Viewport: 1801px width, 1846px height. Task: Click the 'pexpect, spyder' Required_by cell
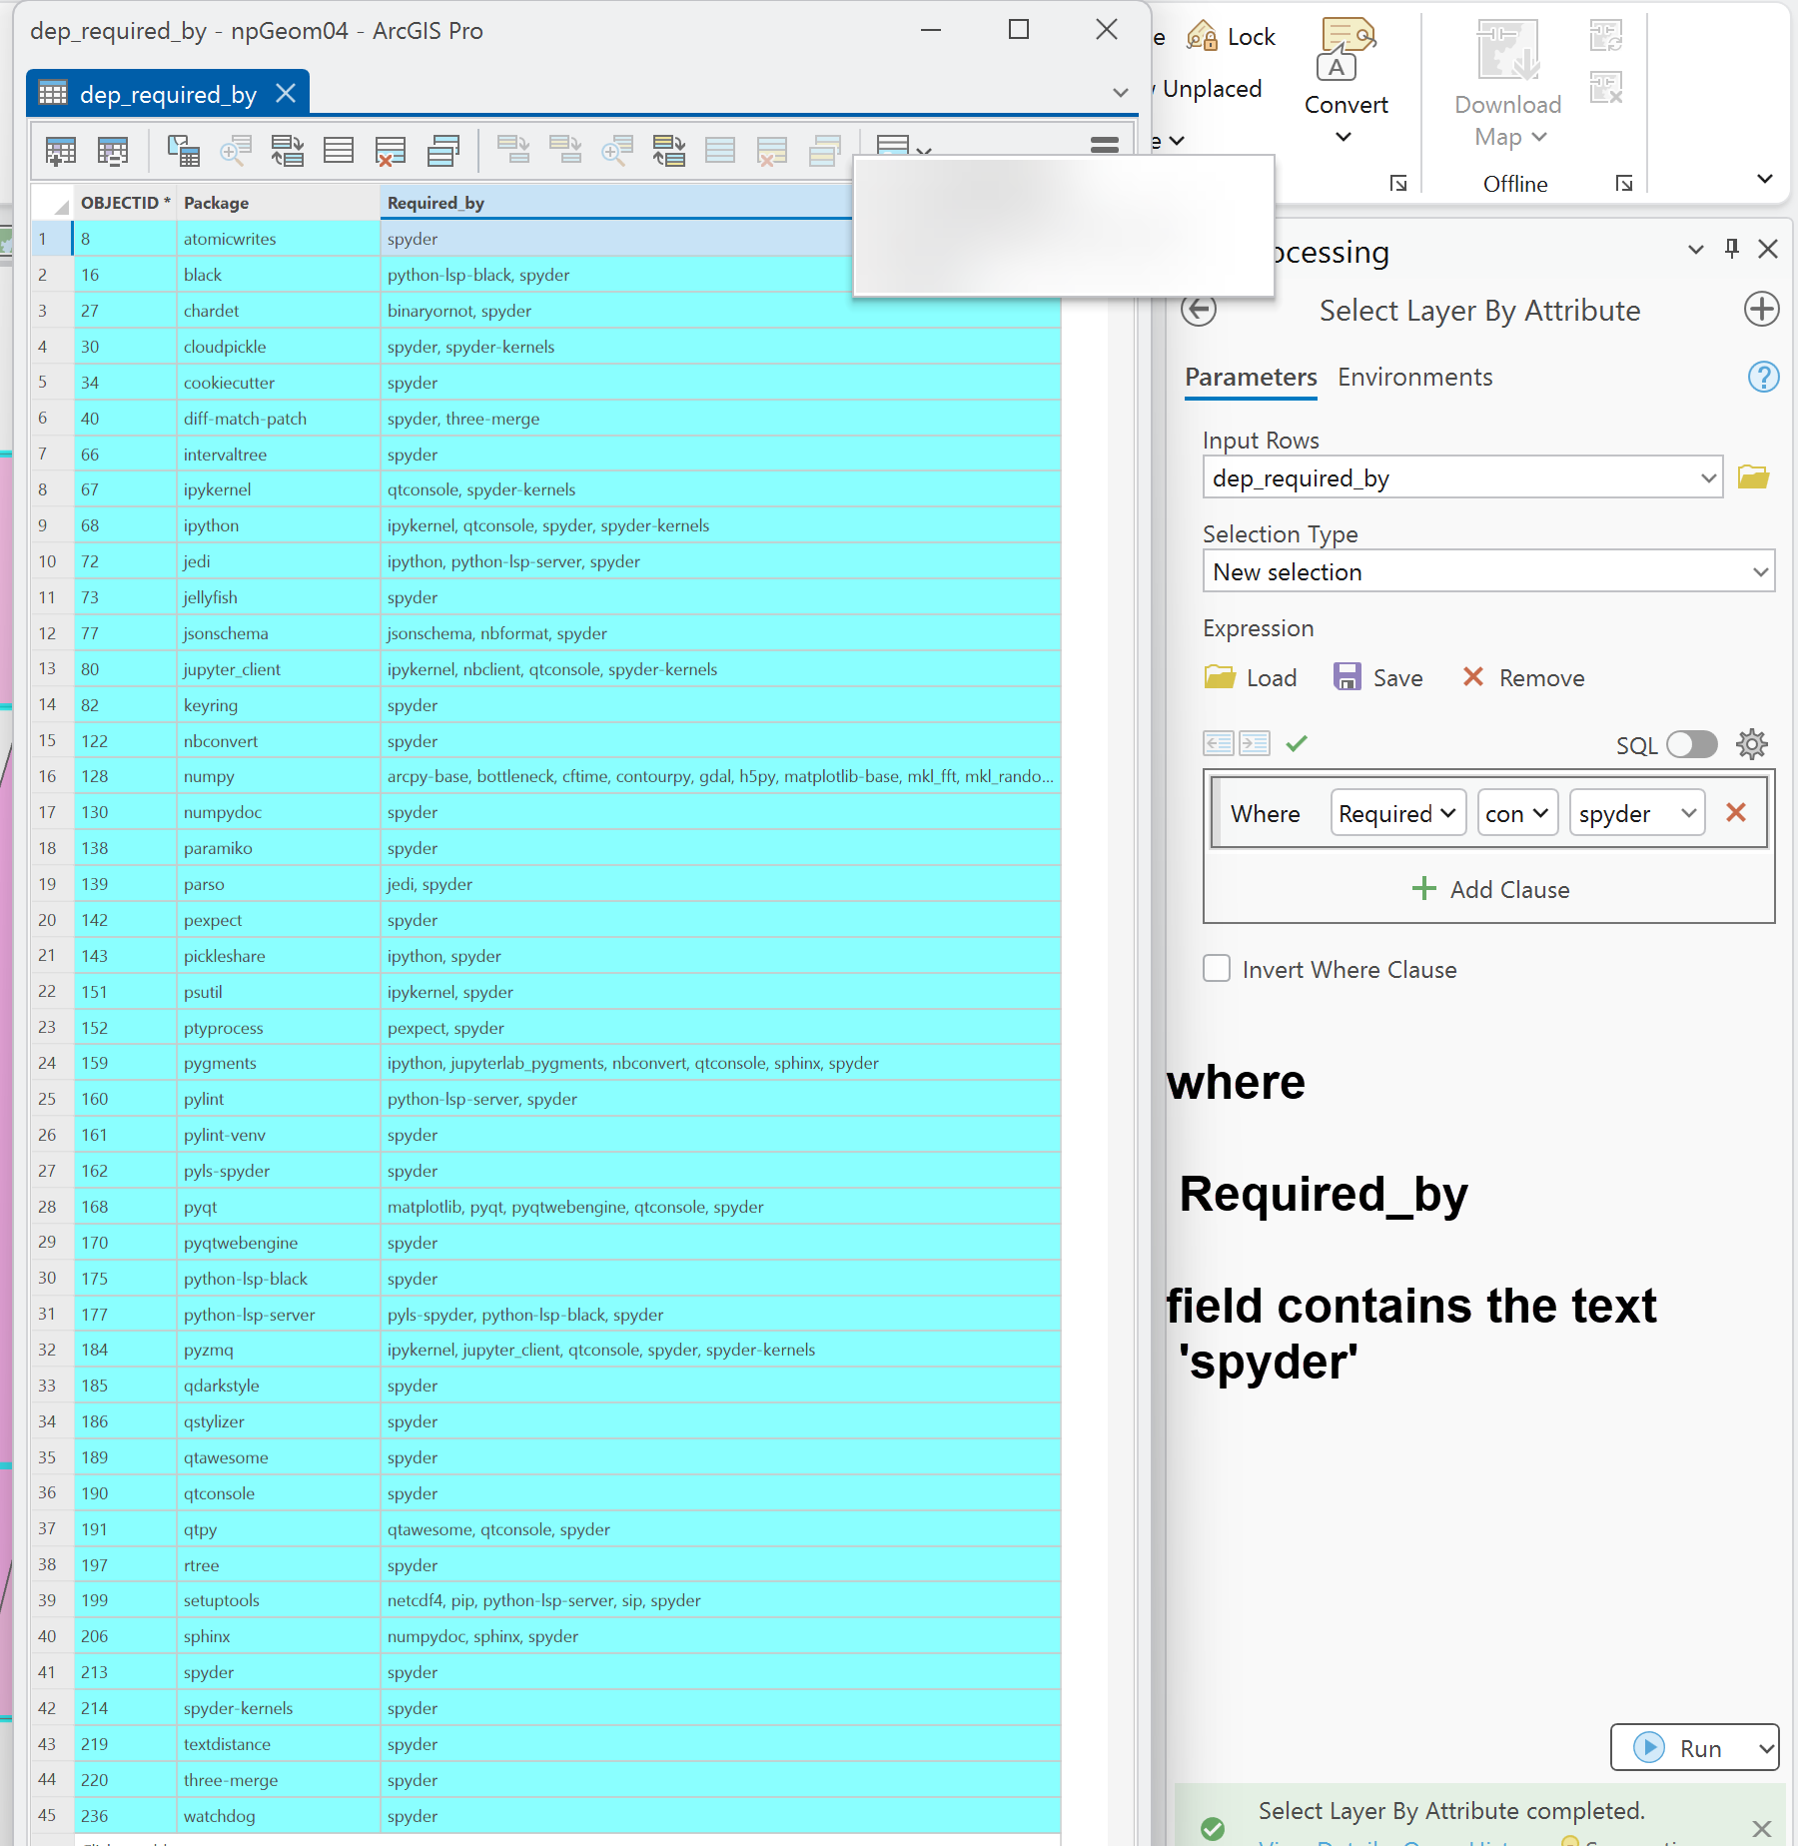tap(720, 1028)
